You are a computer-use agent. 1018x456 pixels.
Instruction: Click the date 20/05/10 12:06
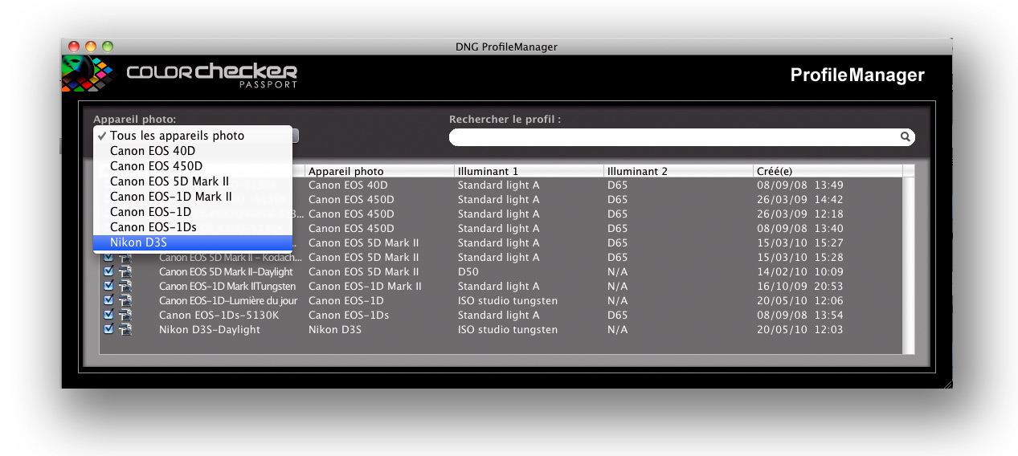tap(800, 300)
